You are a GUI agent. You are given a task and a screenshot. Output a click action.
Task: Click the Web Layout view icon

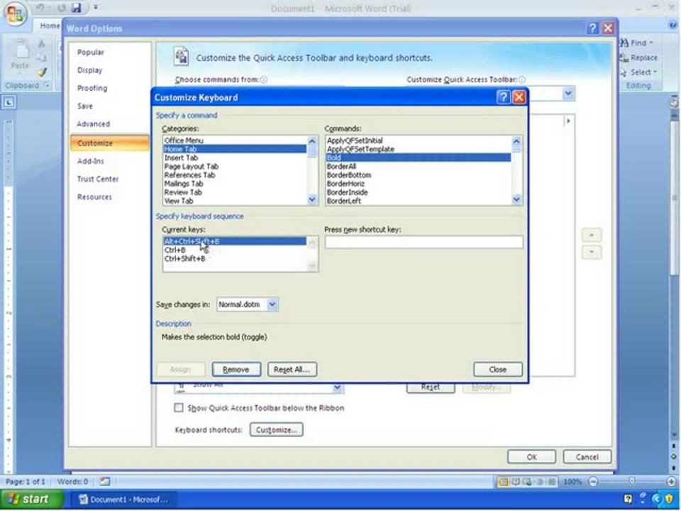coord(528,481)
